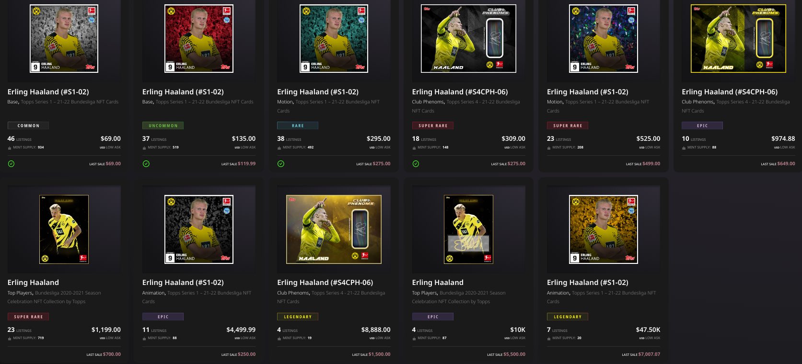Screen dimensions: 802x364
Task: Open the signed Top Players card priced $10K
Action: (x=468, y=229)
